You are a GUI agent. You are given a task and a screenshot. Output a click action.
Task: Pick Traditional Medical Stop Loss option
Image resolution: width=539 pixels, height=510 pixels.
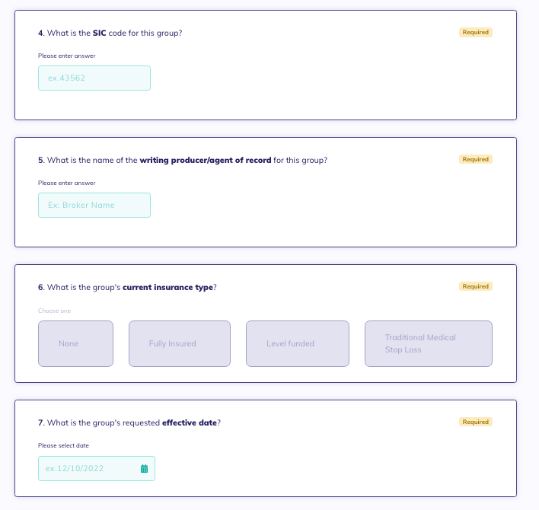(429, 343)
